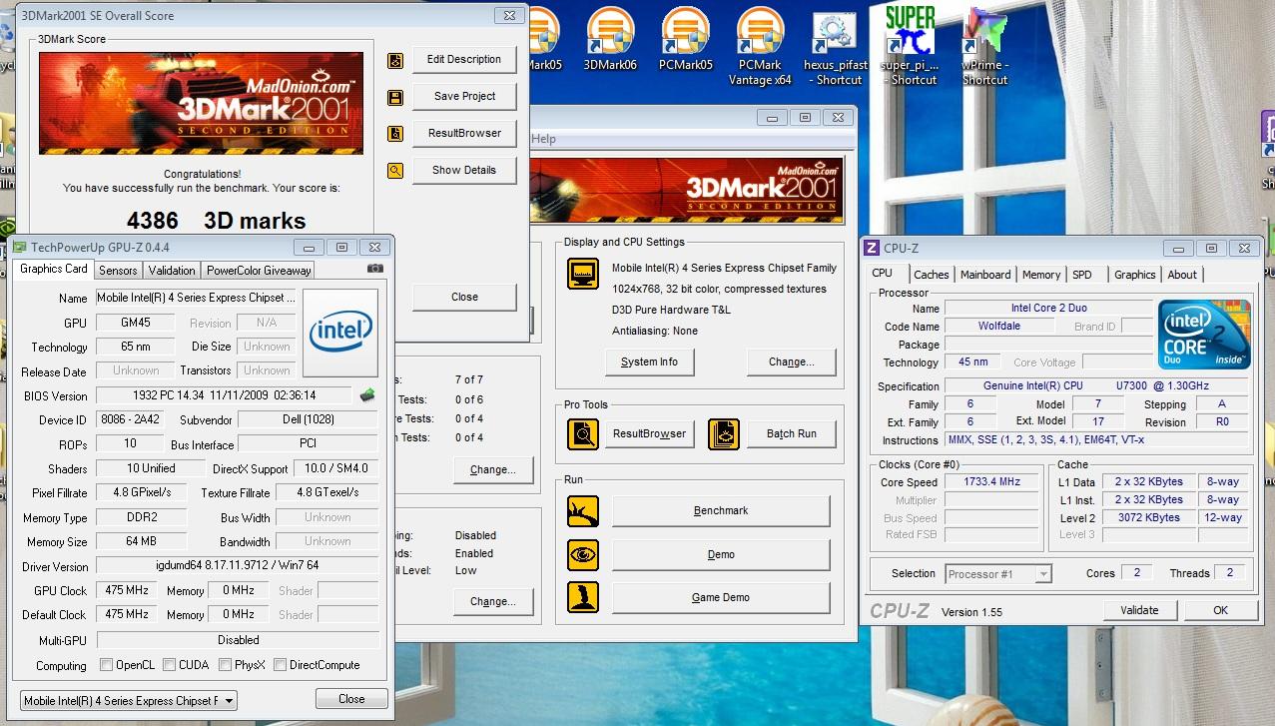Click the Change button beside the tests list
The height and width of the screenshot is (726, 1275).
tap(493, 470)
